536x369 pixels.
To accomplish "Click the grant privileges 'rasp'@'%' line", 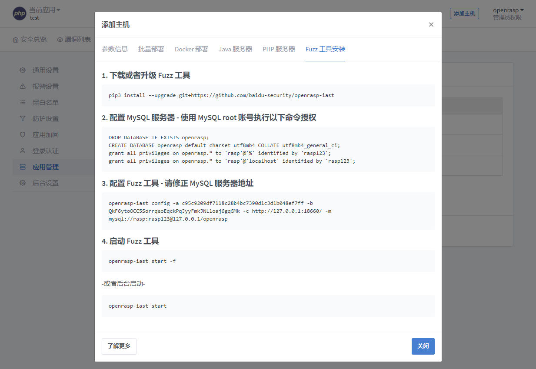I will (x=220, y=153).
